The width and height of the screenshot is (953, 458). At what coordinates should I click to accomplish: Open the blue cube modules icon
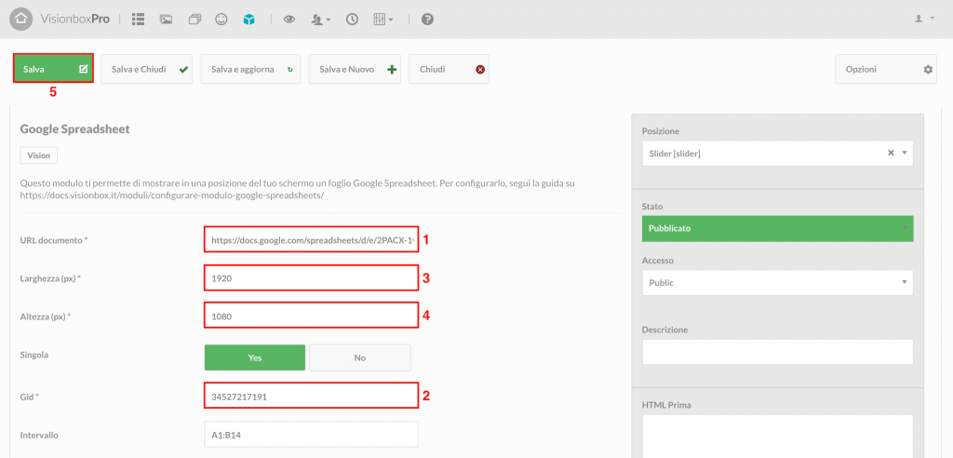click(x=248, y=20)
